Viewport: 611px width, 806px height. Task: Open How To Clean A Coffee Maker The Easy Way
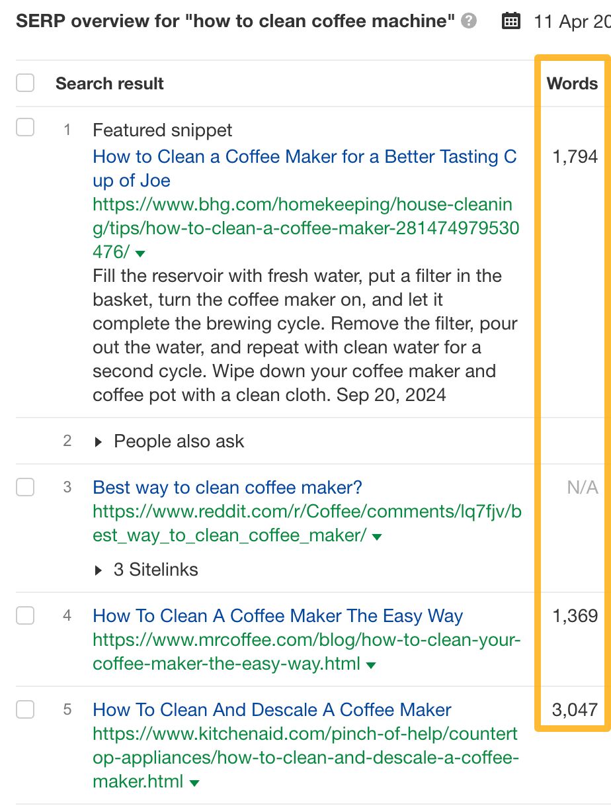(277, 615)
